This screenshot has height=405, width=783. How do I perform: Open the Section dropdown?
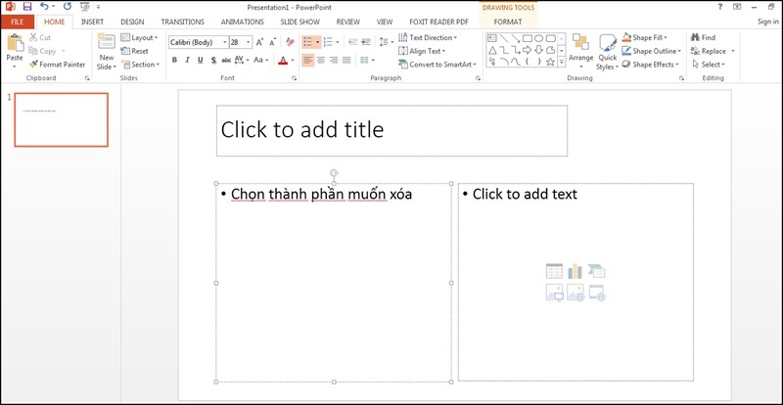point(140,65)
